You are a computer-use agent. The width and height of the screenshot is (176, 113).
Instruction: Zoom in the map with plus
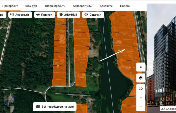[x=141, y=98]
